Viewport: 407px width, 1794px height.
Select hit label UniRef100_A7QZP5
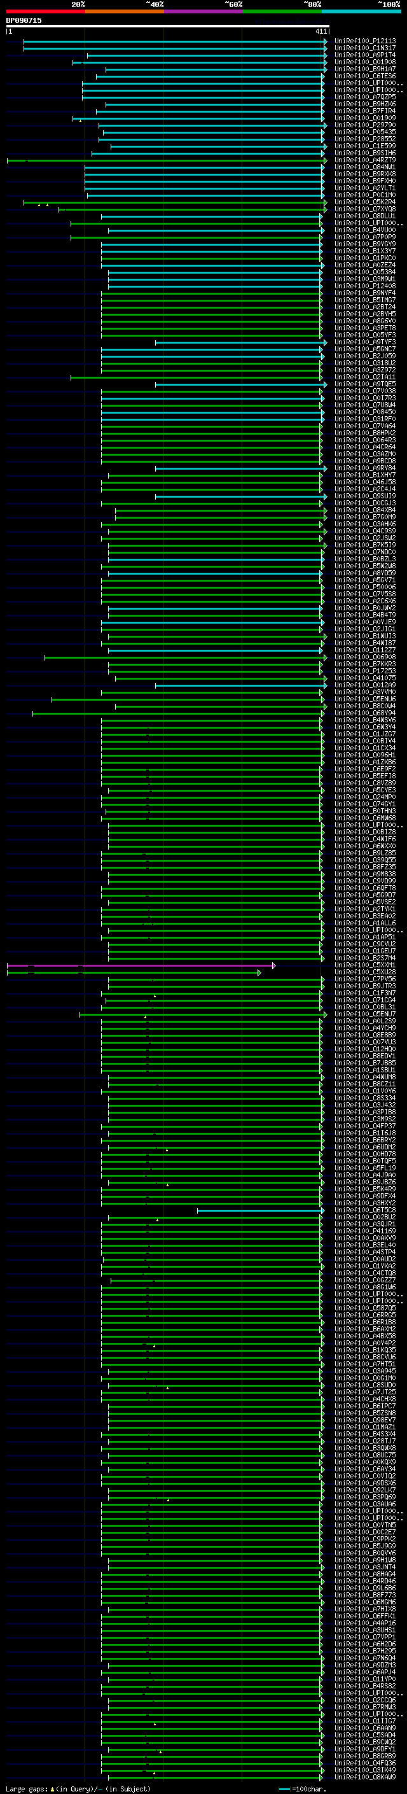(x=364, y=97)
